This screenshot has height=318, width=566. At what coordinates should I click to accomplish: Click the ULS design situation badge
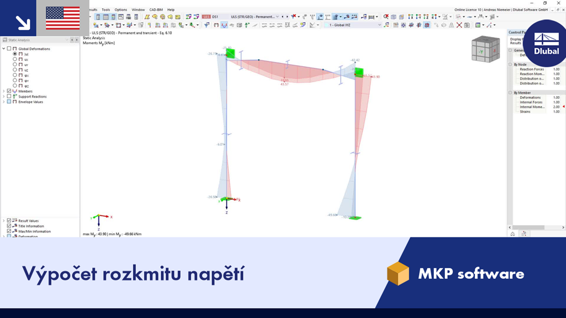(206, 17)
